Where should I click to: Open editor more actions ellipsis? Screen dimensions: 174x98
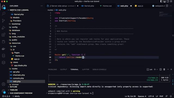[171, 6]
